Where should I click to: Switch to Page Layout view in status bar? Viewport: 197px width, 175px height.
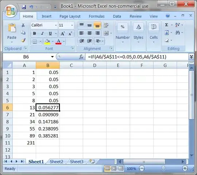(114, 168)
